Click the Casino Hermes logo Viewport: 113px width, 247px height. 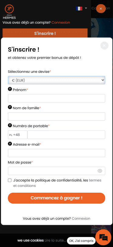click(9, 12)
